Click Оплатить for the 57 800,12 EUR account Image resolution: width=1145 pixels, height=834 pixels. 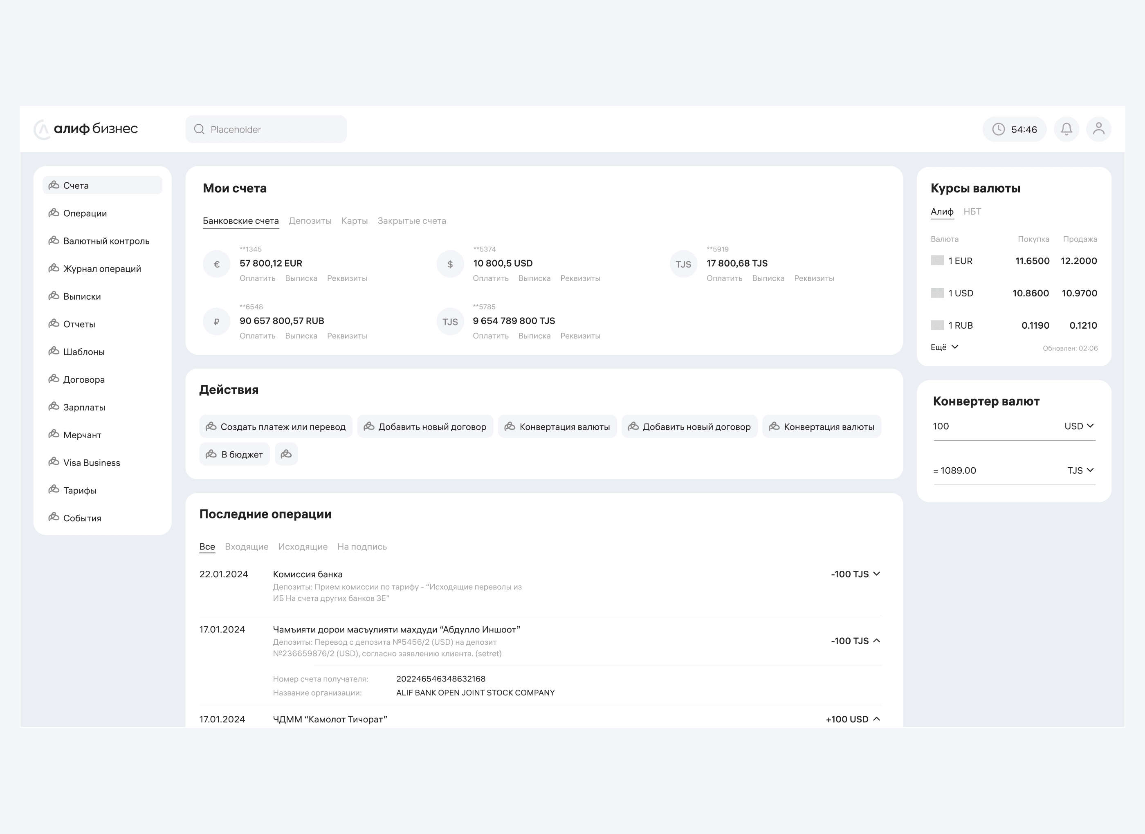(x=258, y=278)
